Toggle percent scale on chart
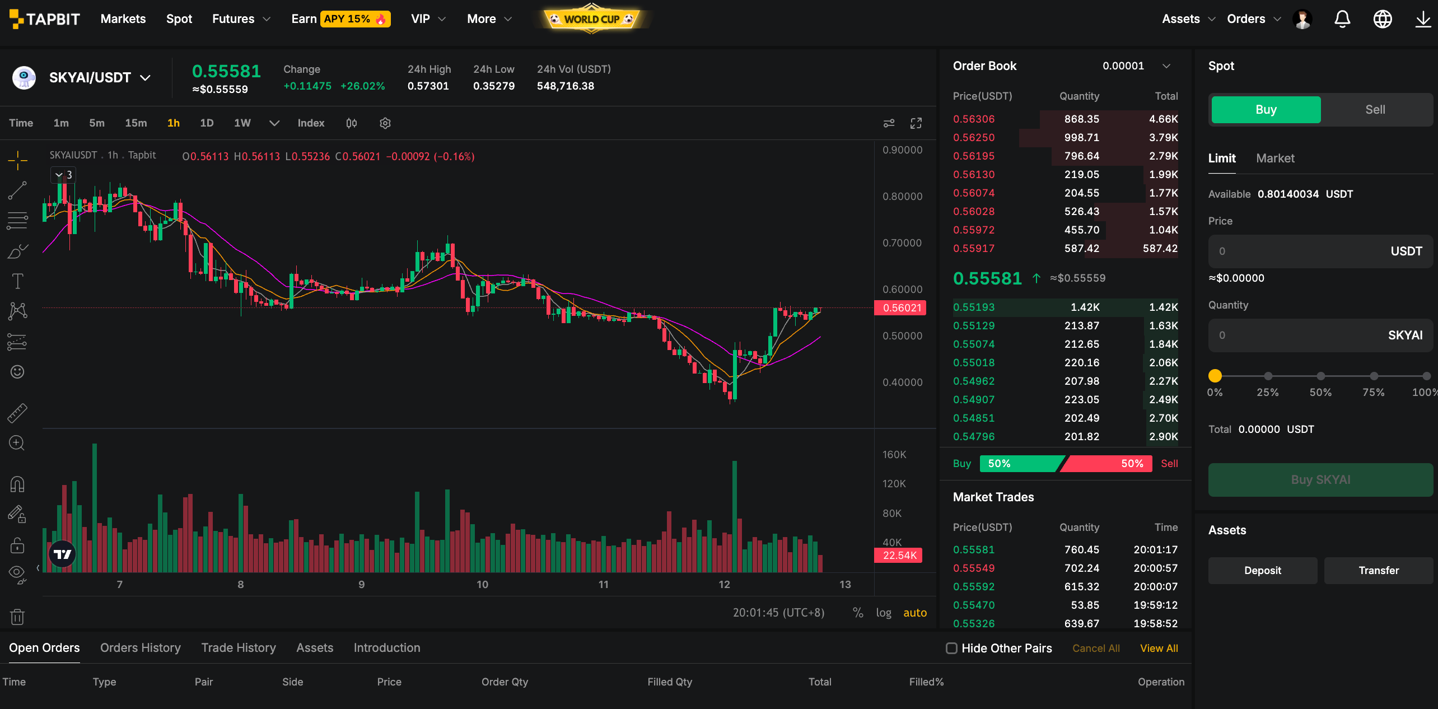Viewport: 1438px width, 709px height. (857, 613)
